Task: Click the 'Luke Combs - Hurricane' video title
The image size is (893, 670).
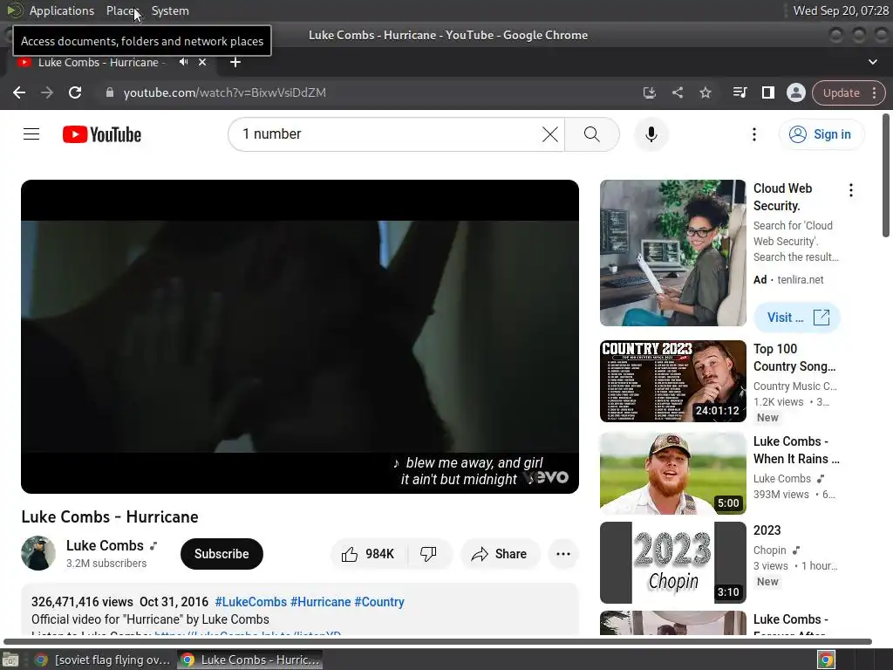Action: 110,516
